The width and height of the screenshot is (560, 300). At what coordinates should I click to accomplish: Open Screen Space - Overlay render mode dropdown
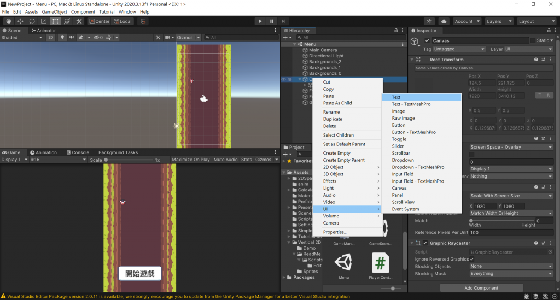pyautogui.click(x=511, y=147)
